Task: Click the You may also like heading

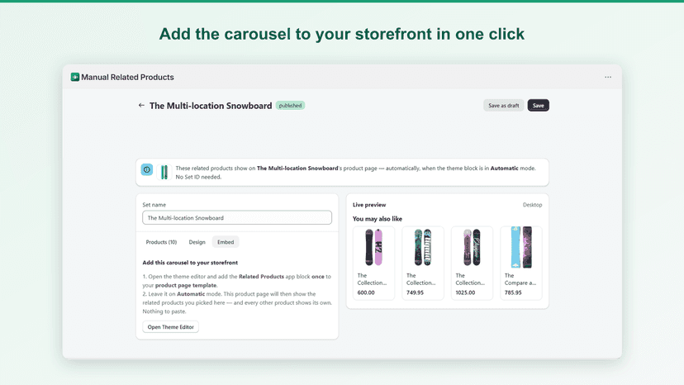Action: (378, 219)
